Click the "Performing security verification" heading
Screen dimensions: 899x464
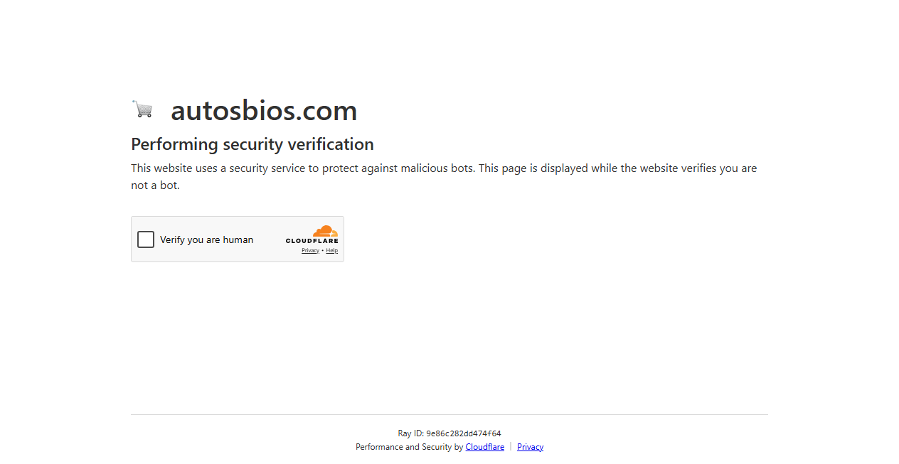point(252,144)
